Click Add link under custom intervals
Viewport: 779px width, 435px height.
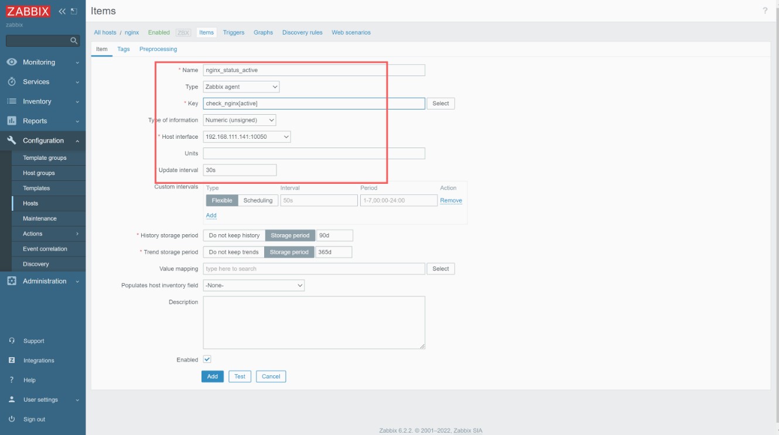coord(211,215)
